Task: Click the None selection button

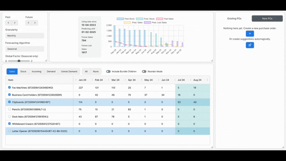Action: pyautogui.click(x=96, y=72)
